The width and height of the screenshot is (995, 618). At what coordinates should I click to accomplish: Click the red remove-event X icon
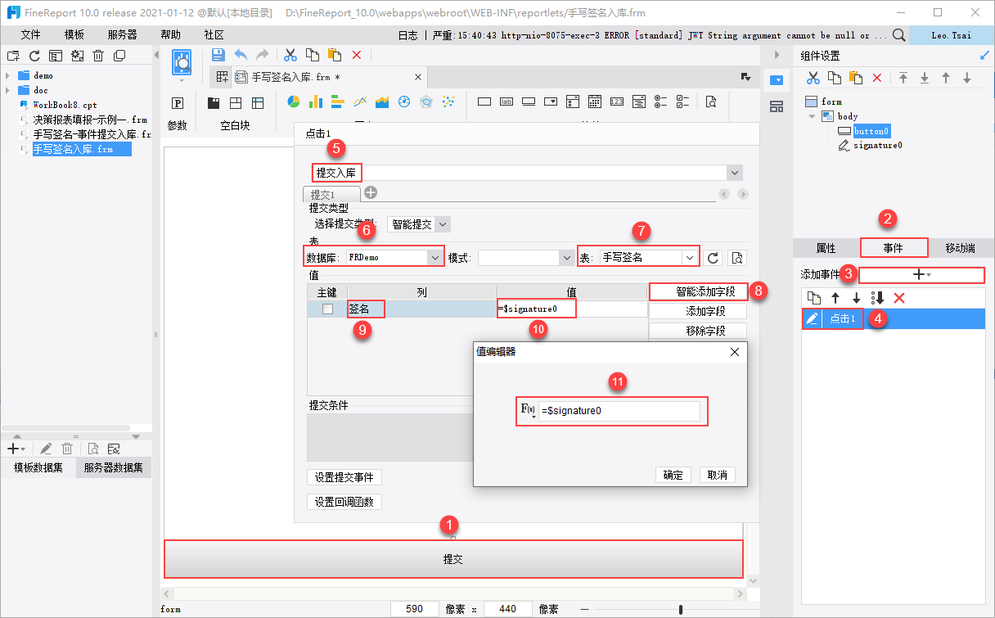click(x=899, y=298)
